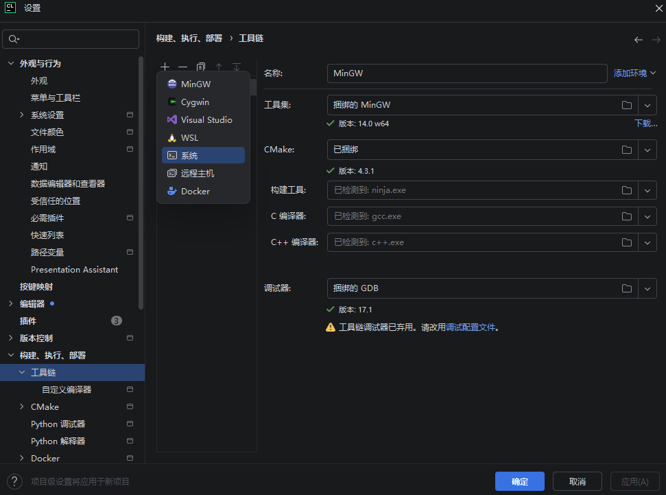Click the move toolchain down arrow
This screenshot has height=495, width=666.
click(237, 67)
